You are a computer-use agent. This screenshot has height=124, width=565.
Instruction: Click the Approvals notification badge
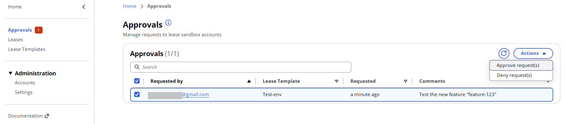pyautogui.click(x=39, y=30)
